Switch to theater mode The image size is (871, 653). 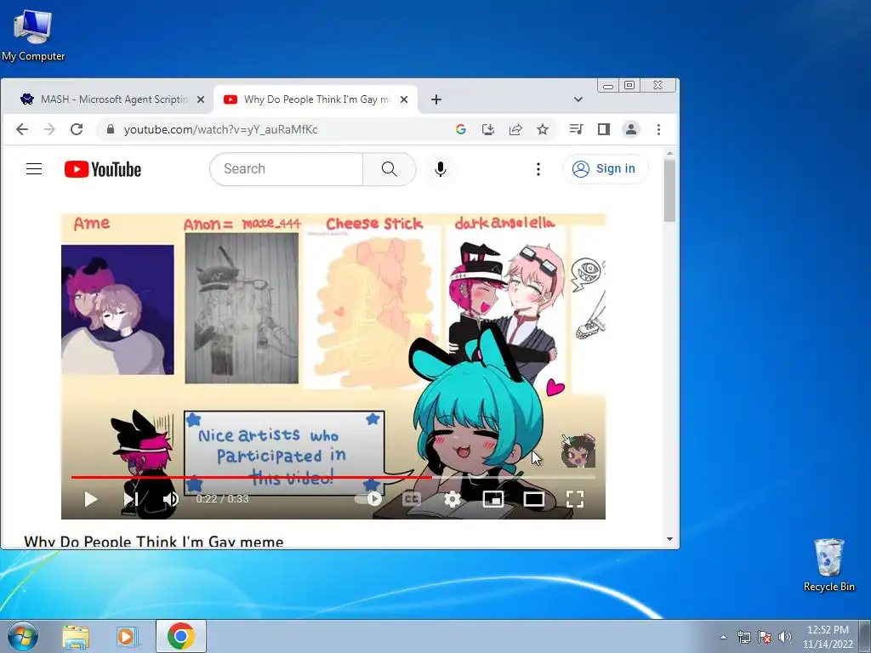534,499
